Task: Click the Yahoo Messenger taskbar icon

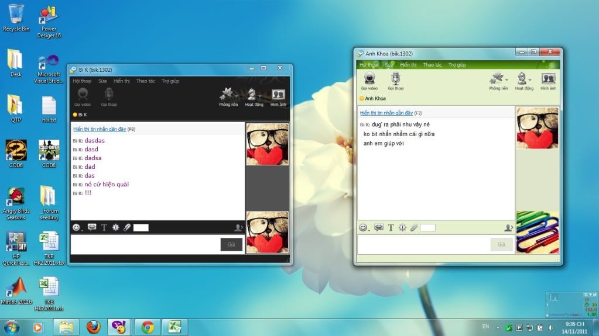Action: point(119,327)
